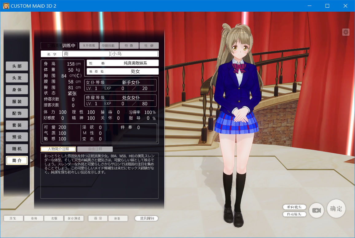Click the 体重 50 kg value
355x238 pixels.
[x=74, y=70]
